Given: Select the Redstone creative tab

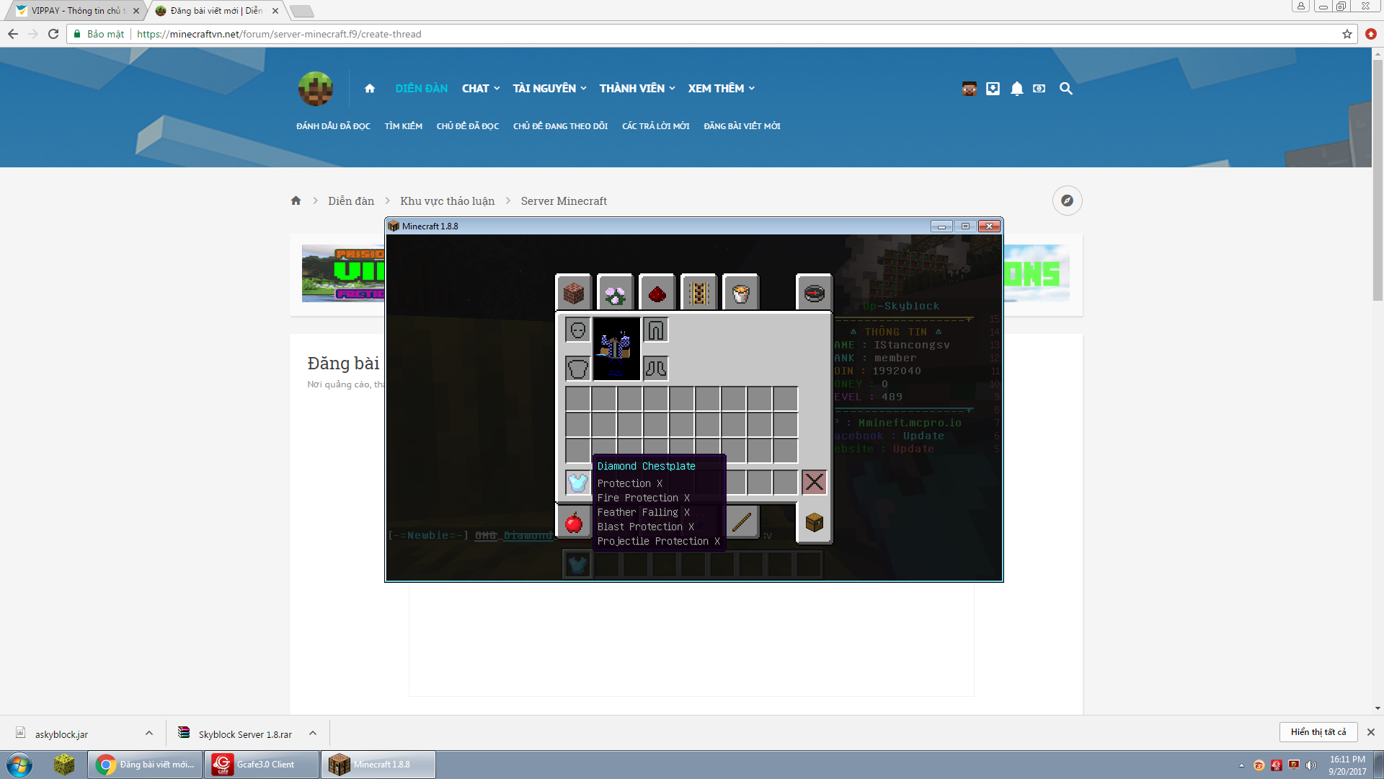Looking at the screenshot, I should (x=657, y=294).
